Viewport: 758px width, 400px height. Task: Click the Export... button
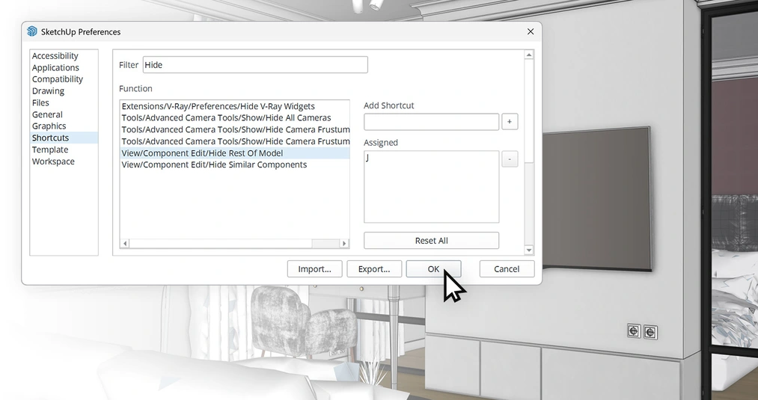coord(374,269)
